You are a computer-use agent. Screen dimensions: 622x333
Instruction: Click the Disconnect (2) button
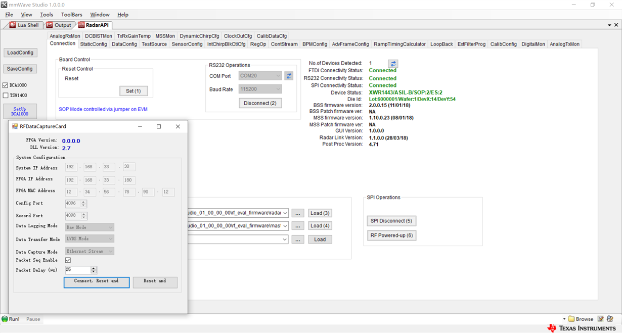[260, 103]
